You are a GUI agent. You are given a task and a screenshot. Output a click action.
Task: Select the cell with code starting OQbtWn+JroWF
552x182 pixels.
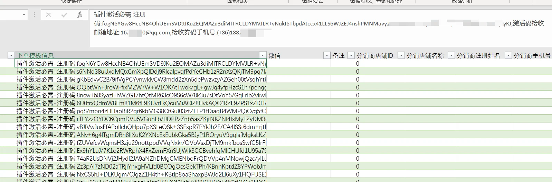[141, 87]
